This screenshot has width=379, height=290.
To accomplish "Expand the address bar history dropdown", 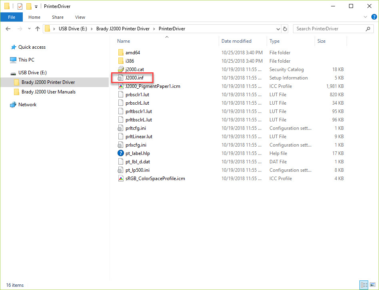I will [278, 29].
